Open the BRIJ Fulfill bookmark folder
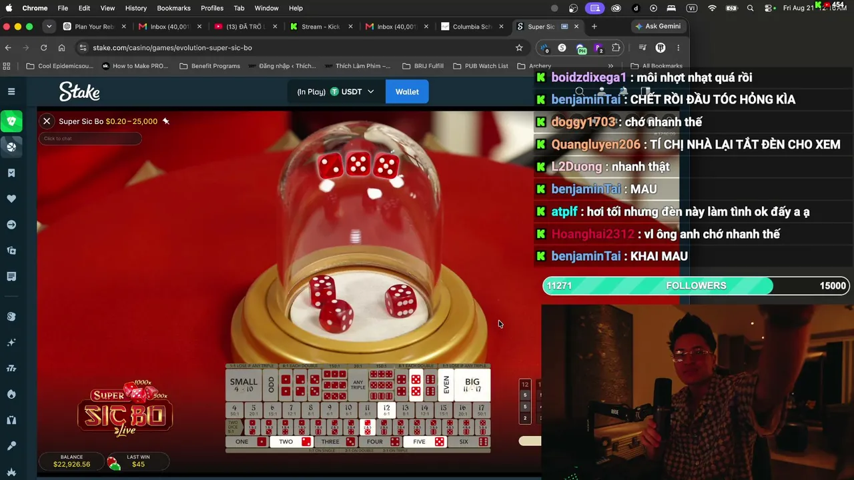 point(422,66)
